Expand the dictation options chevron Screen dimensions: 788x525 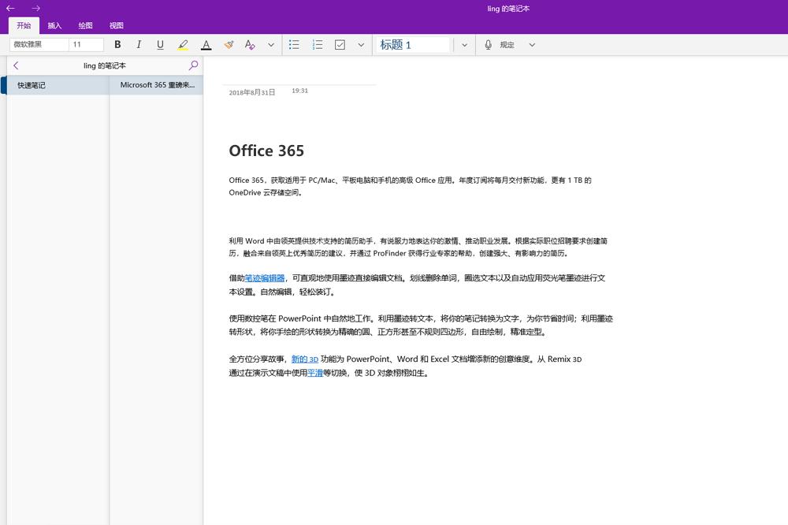(532, 44)
